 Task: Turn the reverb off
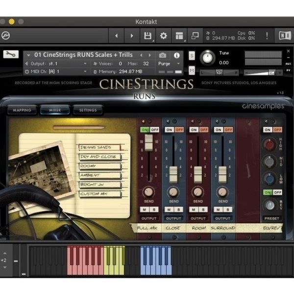point(277,193)
